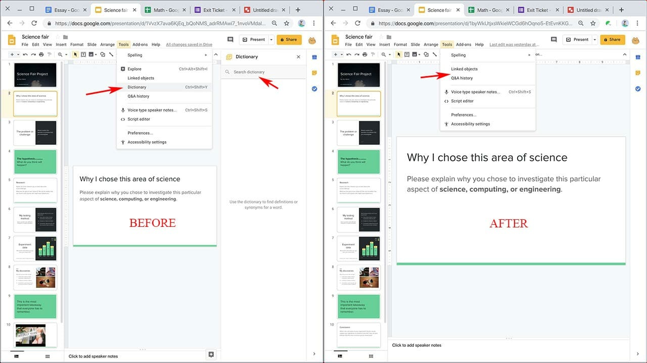Click green extension icon in AFTER browser toolbar
Image resolution: width=647 pixels, height=363 pixels.
click(x=609, y=23)
